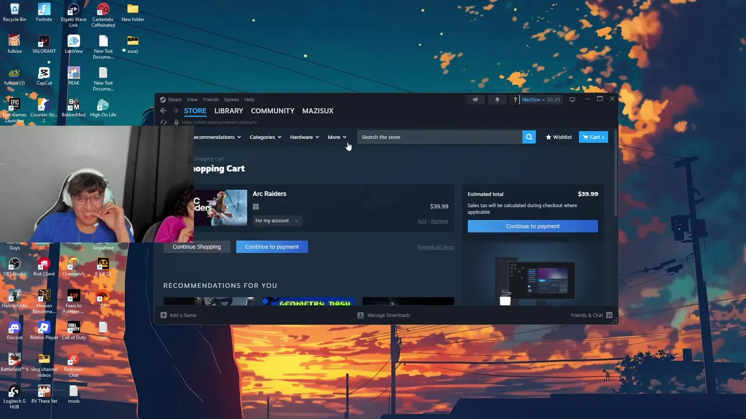The width and height of the screenshot is (746, 419).
Task: Open the Friends menu in Steam
Action: (210, 100)
